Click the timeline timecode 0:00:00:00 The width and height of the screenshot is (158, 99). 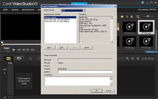click(x=147, y=59)
